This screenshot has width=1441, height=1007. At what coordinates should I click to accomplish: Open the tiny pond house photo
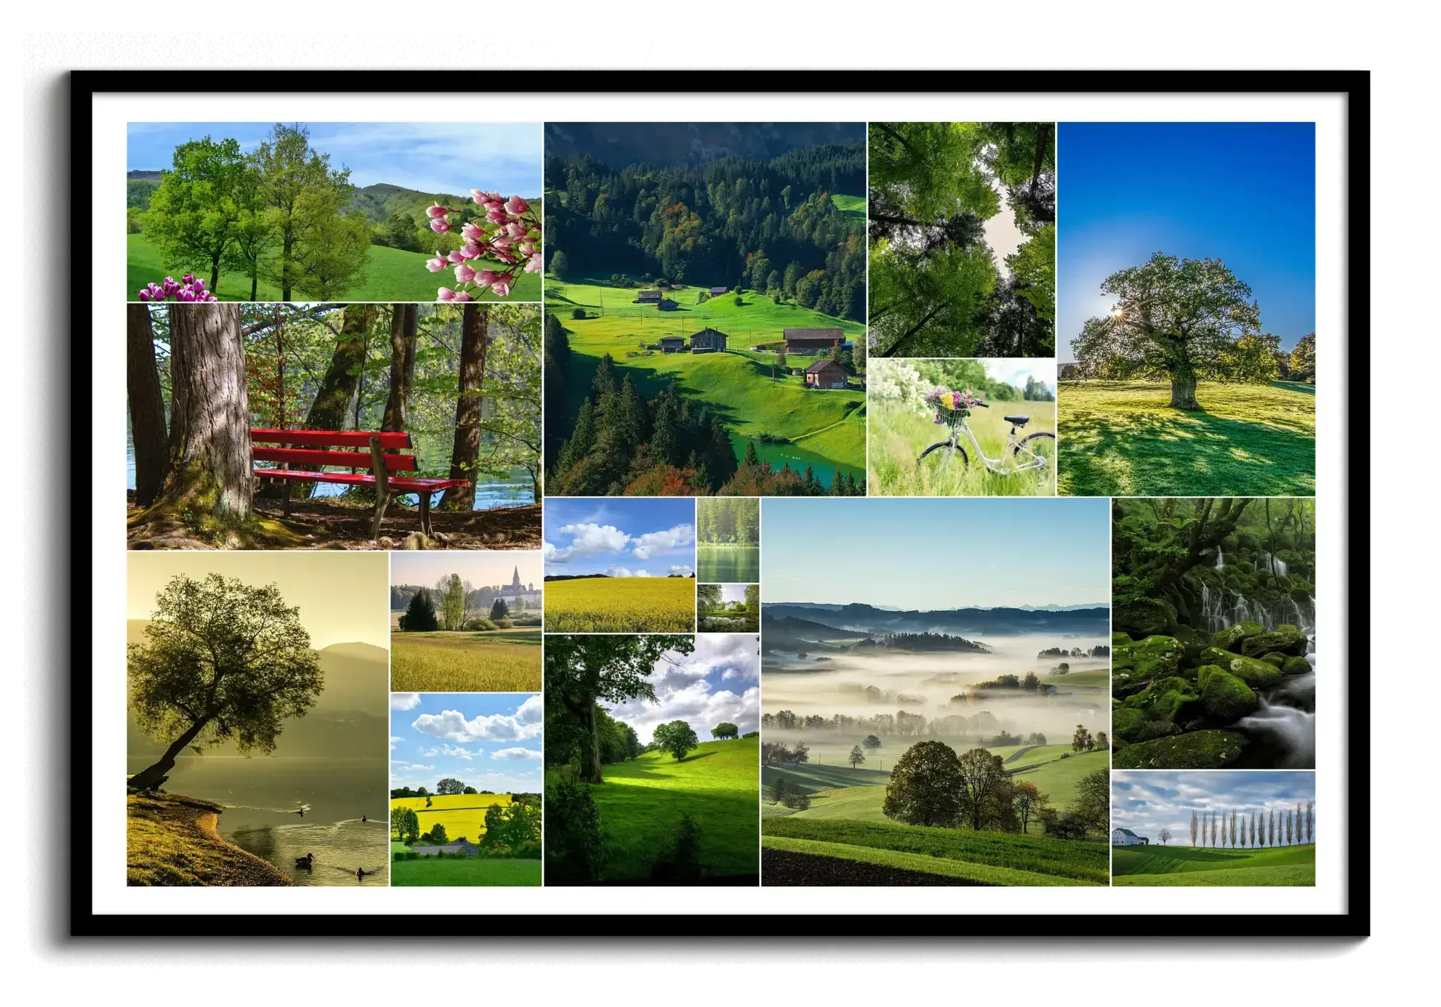pos(728,607)
